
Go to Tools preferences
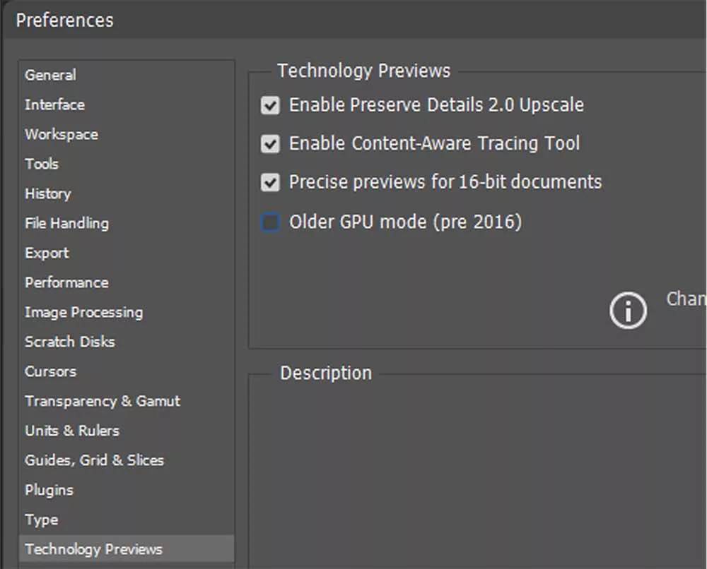click(x=42, y=164)
